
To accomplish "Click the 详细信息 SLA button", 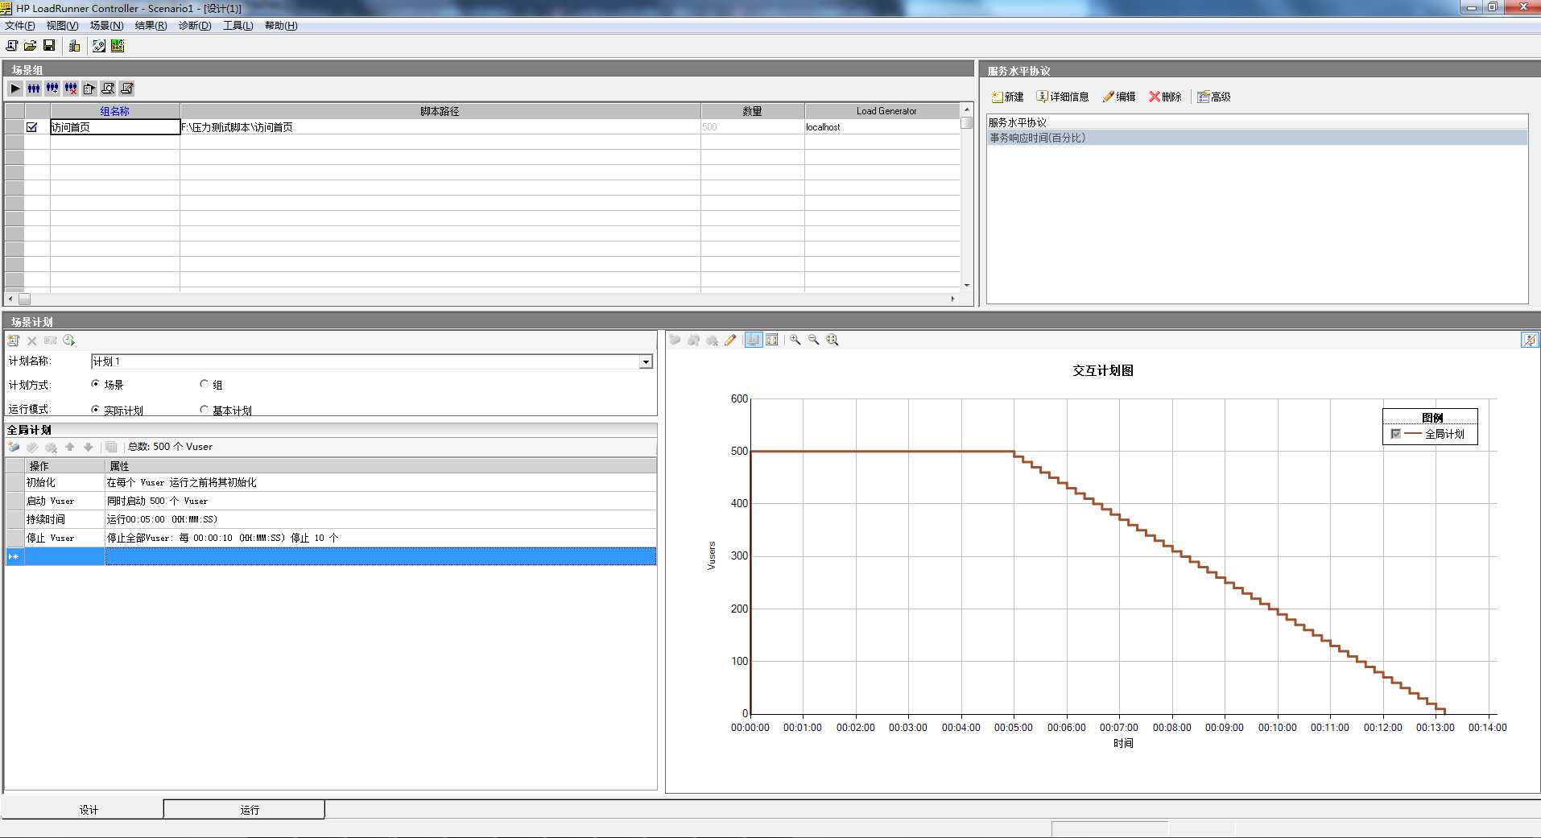I will click(1063, 97).
